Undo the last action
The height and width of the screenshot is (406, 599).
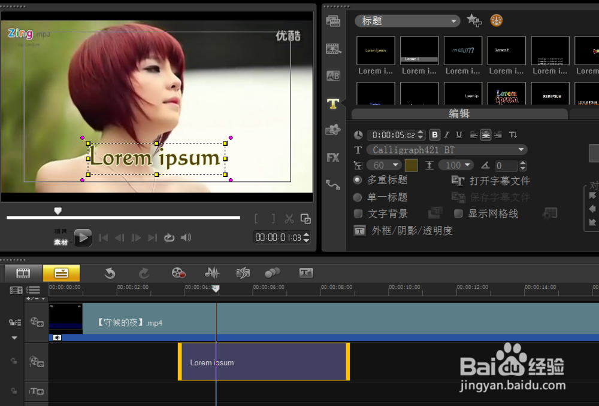tap(110, 273)
